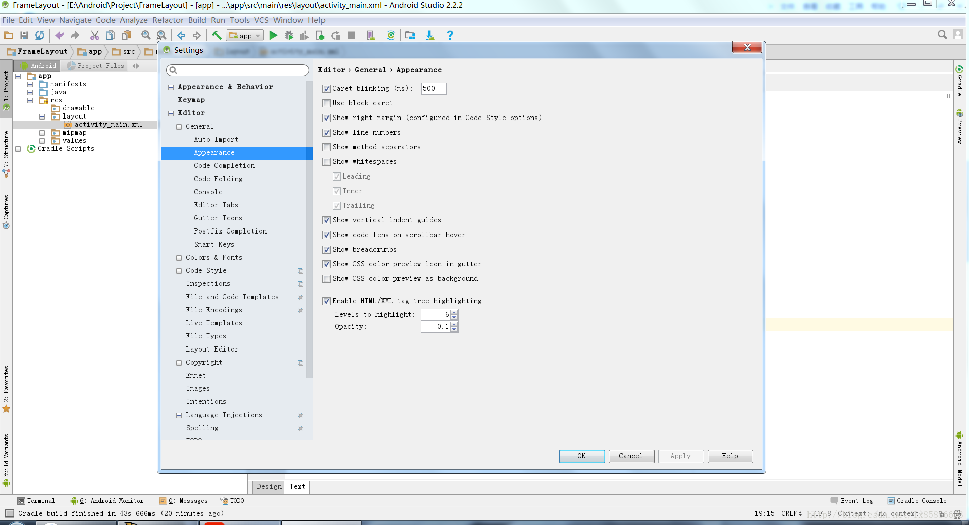Click the Cut scissors icon
Image resolution: width=969 pixels, height=525 pixels.
coord(95,35)
